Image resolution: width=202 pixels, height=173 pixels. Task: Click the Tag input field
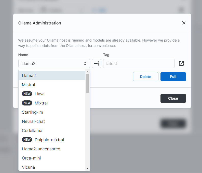(139, 63)
